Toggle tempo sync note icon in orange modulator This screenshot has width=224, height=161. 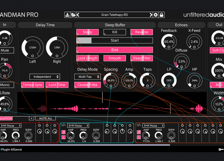(139, 132)
